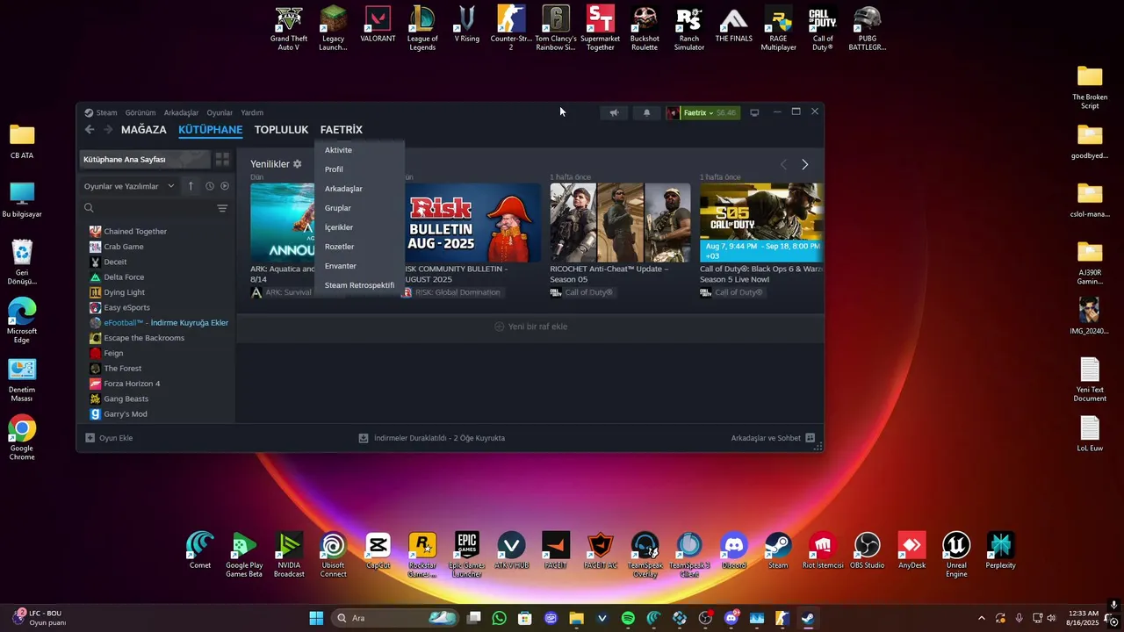Open THE FINALS desktop shortcut
1124x632 pixels.
(x=734, y=25)
